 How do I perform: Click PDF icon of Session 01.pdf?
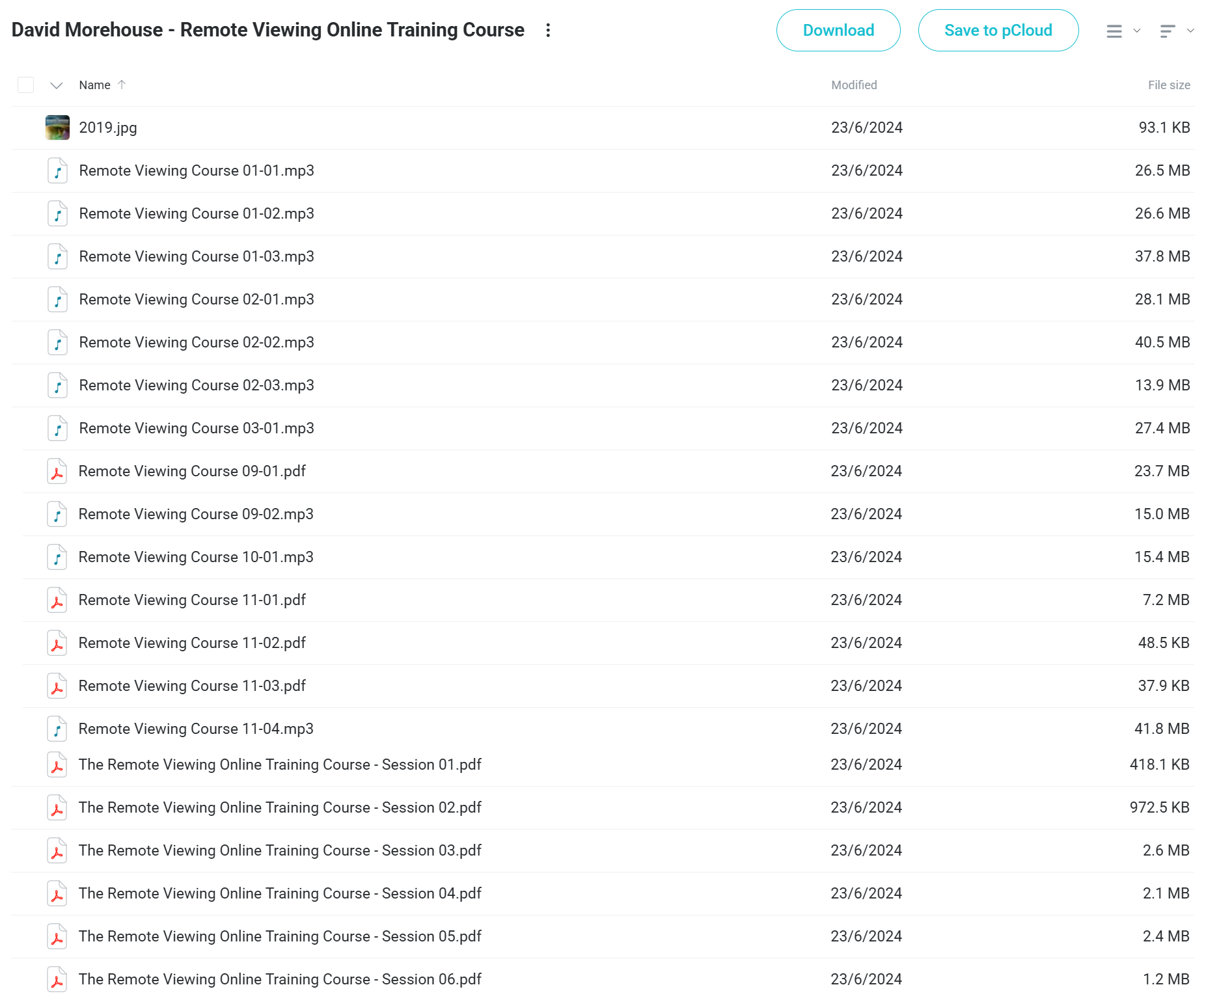pyautogui.click(x=57, y=764)
